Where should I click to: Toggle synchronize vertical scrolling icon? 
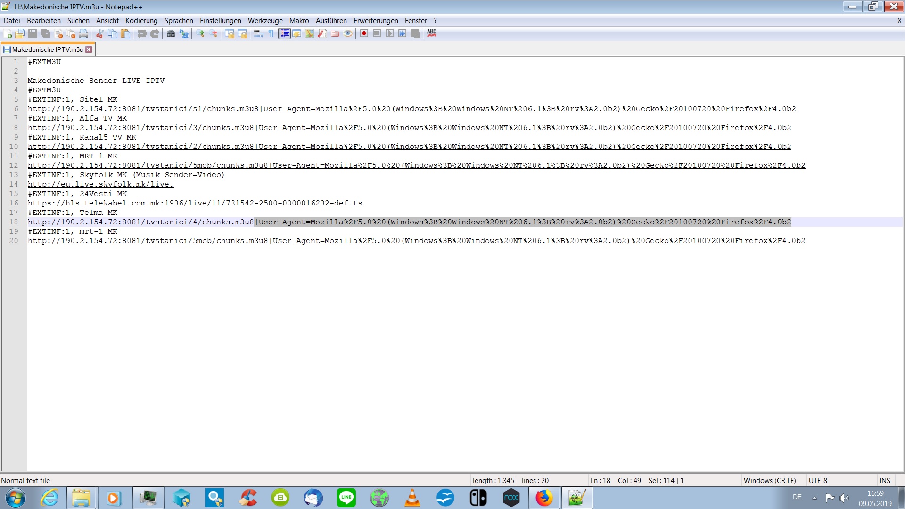[x=230, y=33]
